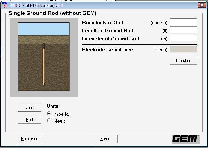Screen dimensions: 208x148
Task: Click the 'Units' heading text
Action: point(52,106)
